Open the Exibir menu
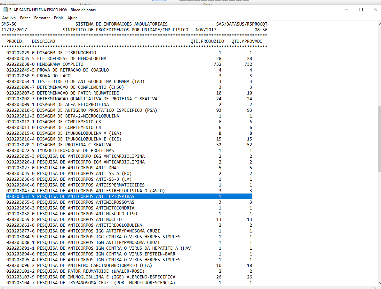Viewport: 381px width, 289px height. click(x=59, y=18)
